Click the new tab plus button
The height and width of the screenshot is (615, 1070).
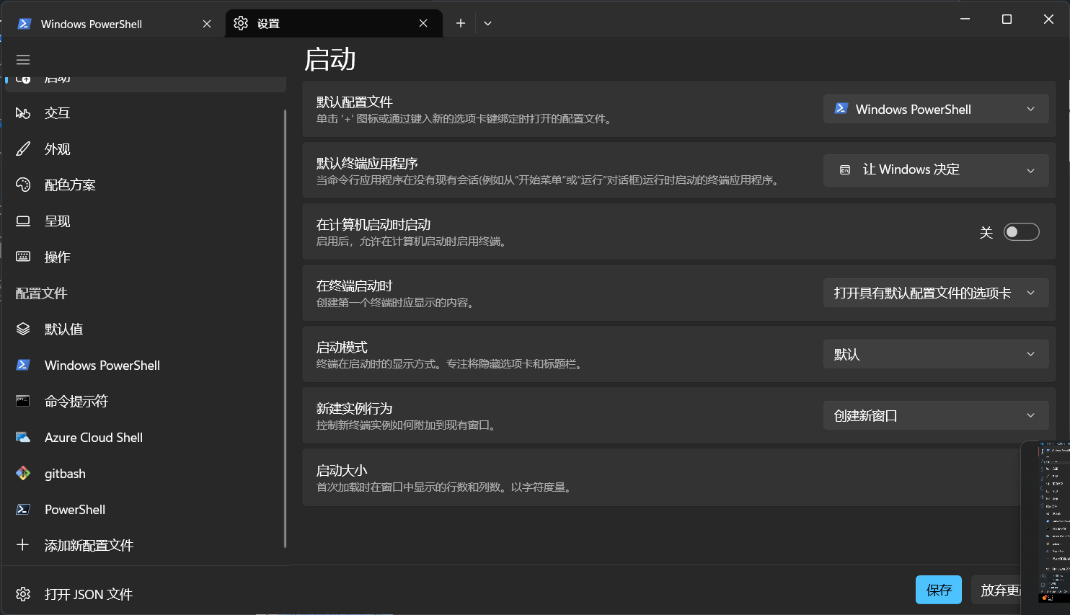coord(460,23)
